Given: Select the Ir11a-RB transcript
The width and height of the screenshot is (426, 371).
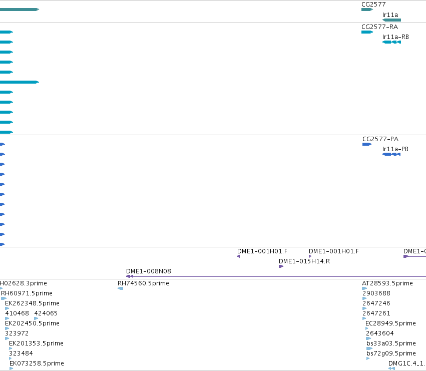Looking at the screenshot, I should click(391, 42).
